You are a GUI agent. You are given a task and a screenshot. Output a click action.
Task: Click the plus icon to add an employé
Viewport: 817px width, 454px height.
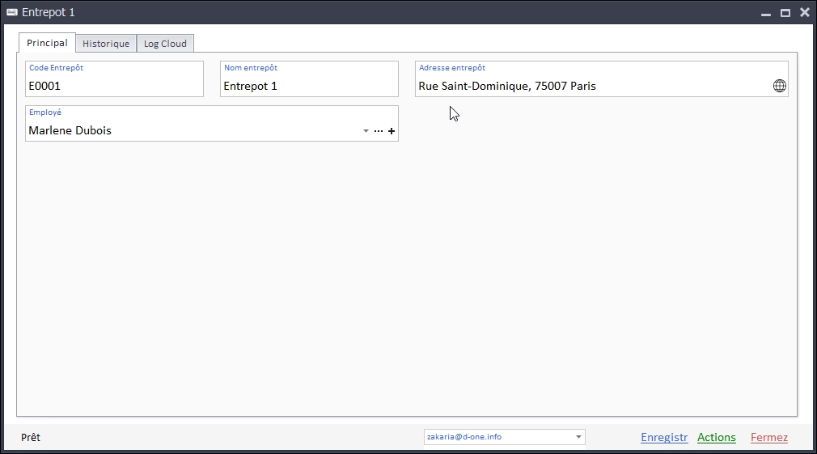392,131
